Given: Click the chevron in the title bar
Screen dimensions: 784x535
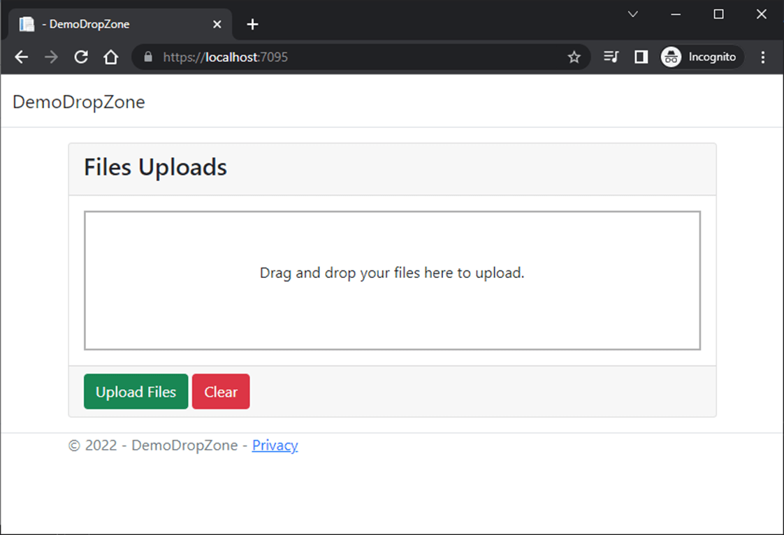Looking at the screenshot, I should click(632, 14).
